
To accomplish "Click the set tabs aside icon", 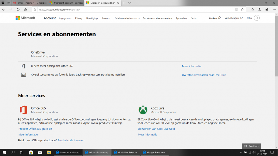I will point(9,3).
